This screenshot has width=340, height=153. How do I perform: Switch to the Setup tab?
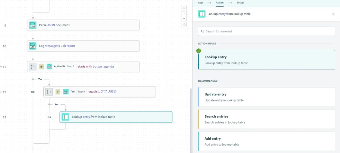pos(240,3)
